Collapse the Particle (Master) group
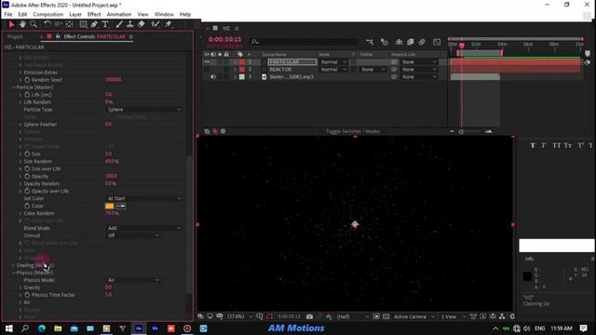Image resolution: width=596 pixels, height=335 pixels. click(x=13, y=87)
